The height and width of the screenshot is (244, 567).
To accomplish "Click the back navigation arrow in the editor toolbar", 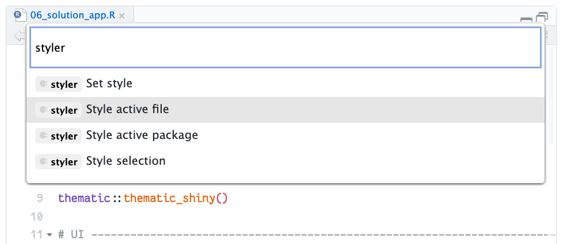I will coord(19,36).
